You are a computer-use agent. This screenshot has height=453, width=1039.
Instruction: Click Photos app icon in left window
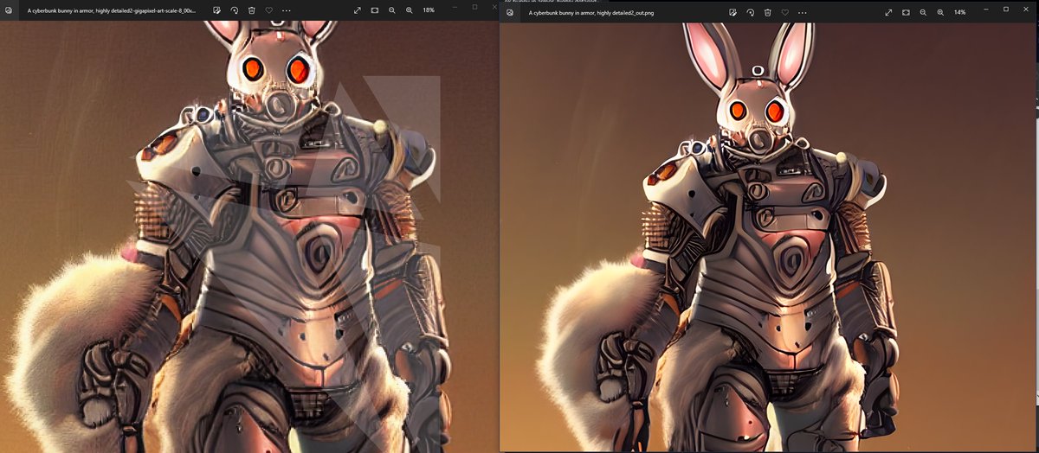coord(8,10)
